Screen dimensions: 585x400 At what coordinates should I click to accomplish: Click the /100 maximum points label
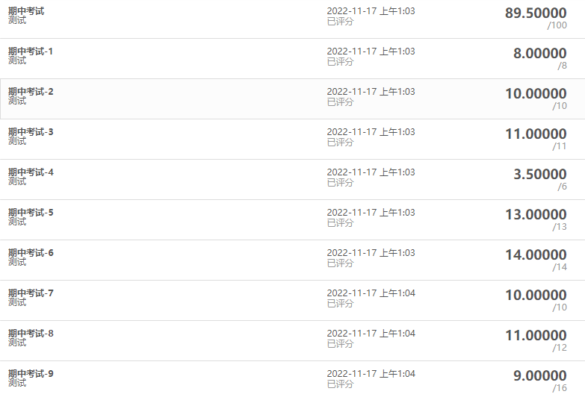(557, 25)
